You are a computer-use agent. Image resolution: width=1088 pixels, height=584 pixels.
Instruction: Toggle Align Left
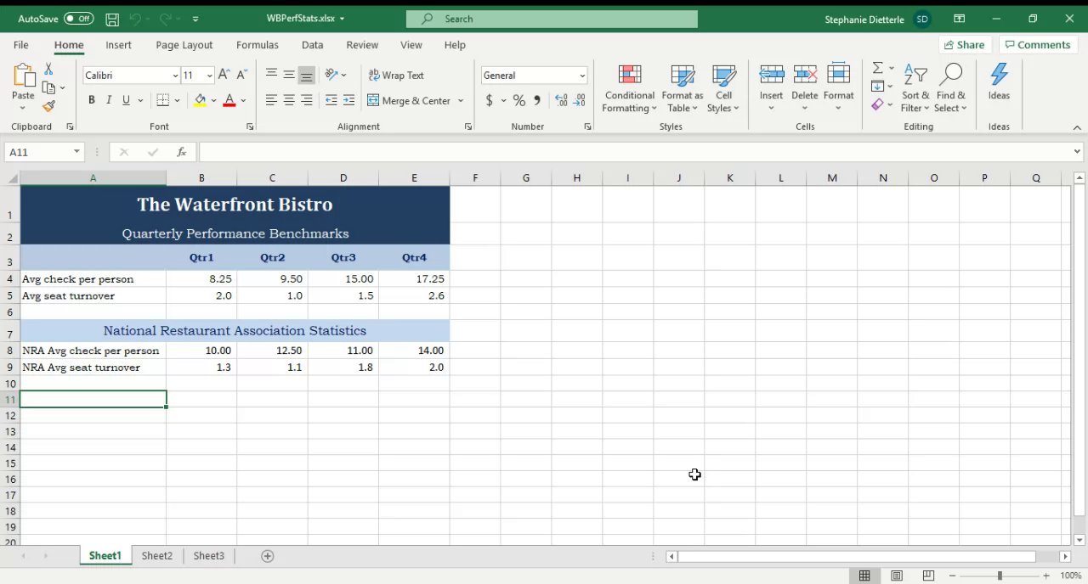pos(271,100)
